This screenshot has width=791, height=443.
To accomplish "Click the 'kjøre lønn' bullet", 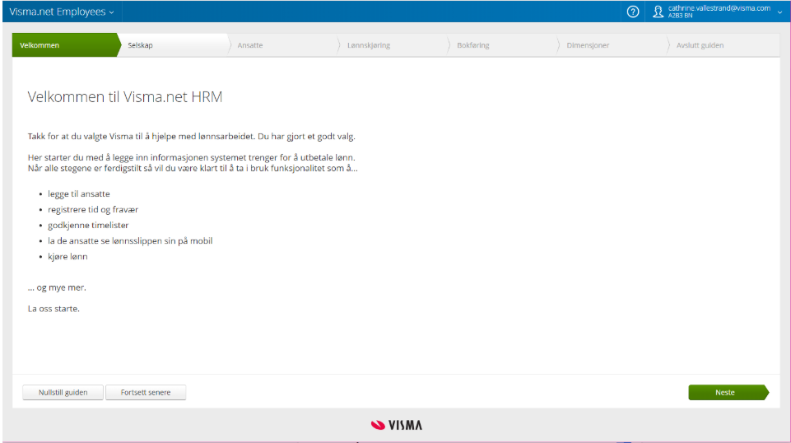I will (67, 256).
